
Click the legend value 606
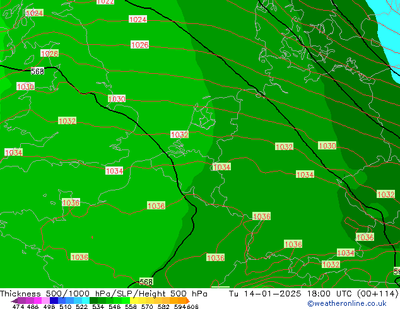192,306
